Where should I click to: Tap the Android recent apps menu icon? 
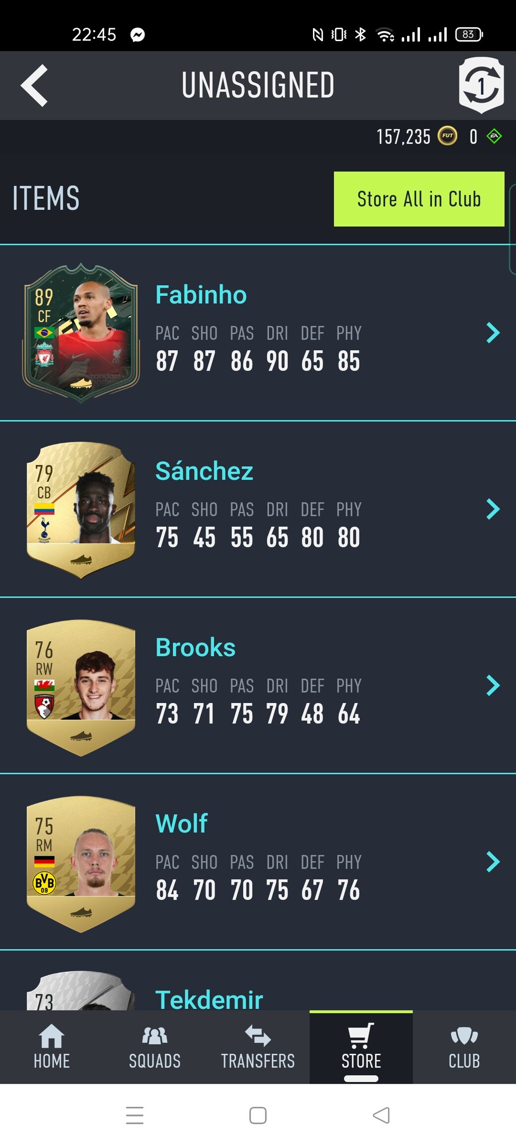[135, 1115]
